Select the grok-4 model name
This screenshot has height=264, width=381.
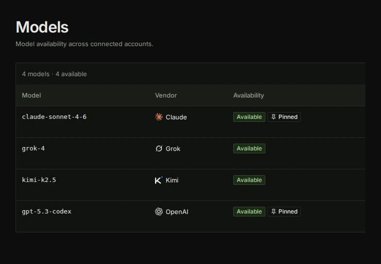(x=33, y=148)
